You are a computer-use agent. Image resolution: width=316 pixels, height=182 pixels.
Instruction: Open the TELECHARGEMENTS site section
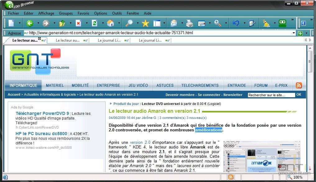[x=200, y=85]
